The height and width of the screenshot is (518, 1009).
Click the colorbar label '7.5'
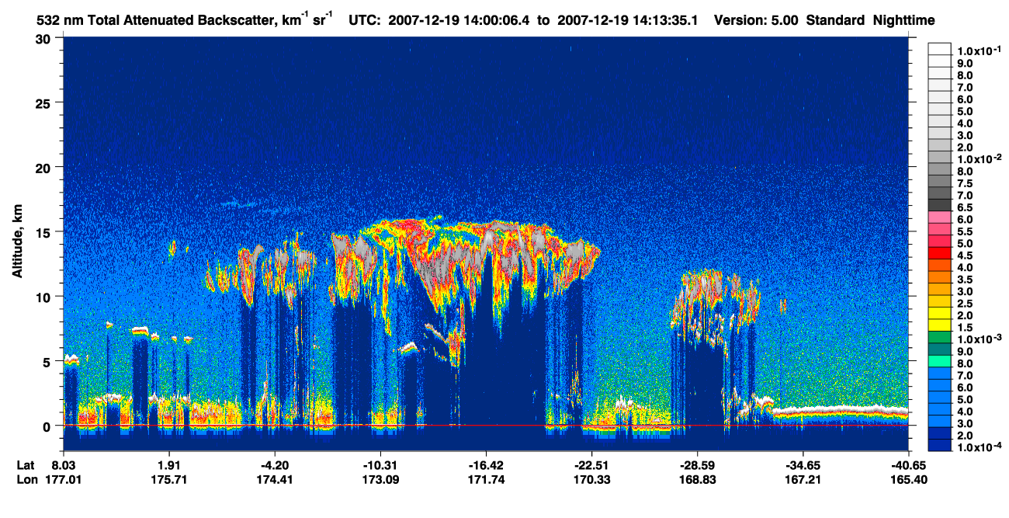[x=965, y=183]
